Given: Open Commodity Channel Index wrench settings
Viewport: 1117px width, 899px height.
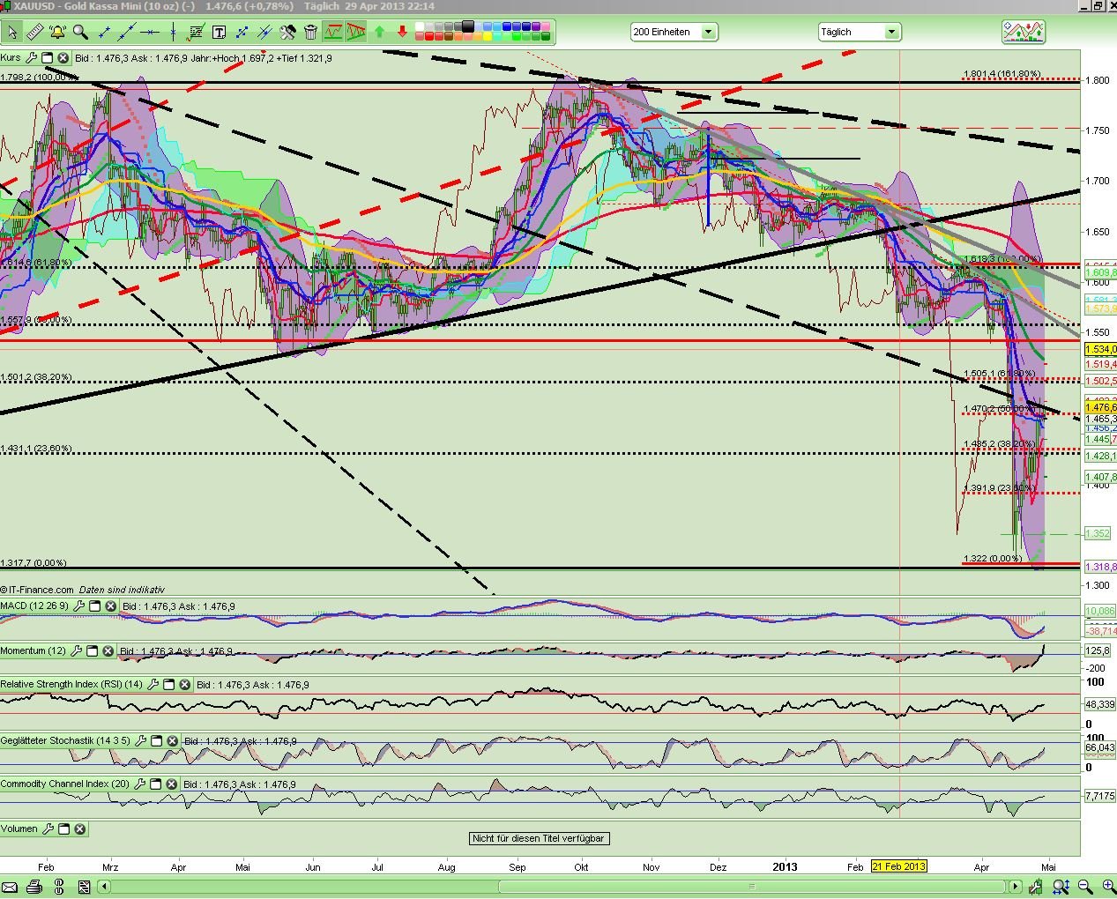Looking at the screenshot, I should [139, 784].
